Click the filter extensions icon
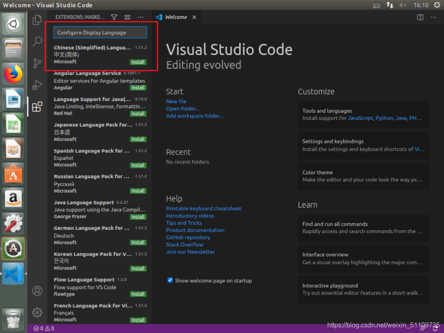 point(114,17)
